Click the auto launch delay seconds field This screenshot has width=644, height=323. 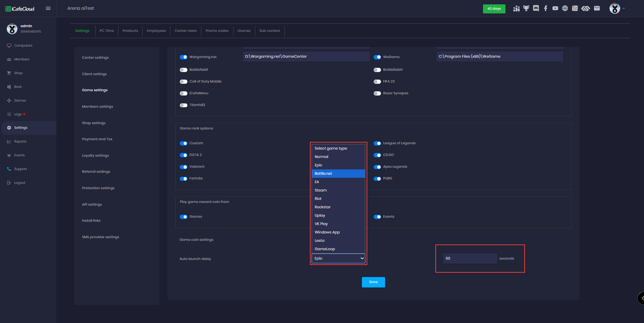(x=470, y=258)
